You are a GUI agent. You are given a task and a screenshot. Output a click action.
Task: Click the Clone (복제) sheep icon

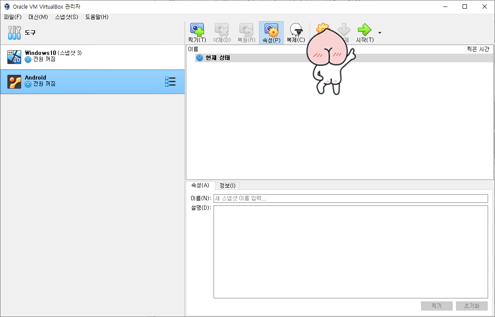(x=296, y=30)
